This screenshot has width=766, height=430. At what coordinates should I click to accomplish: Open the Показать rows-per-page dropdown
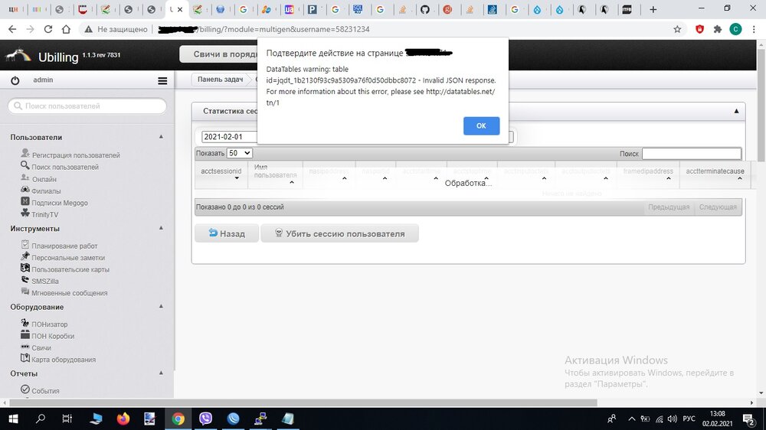[240, 153]
